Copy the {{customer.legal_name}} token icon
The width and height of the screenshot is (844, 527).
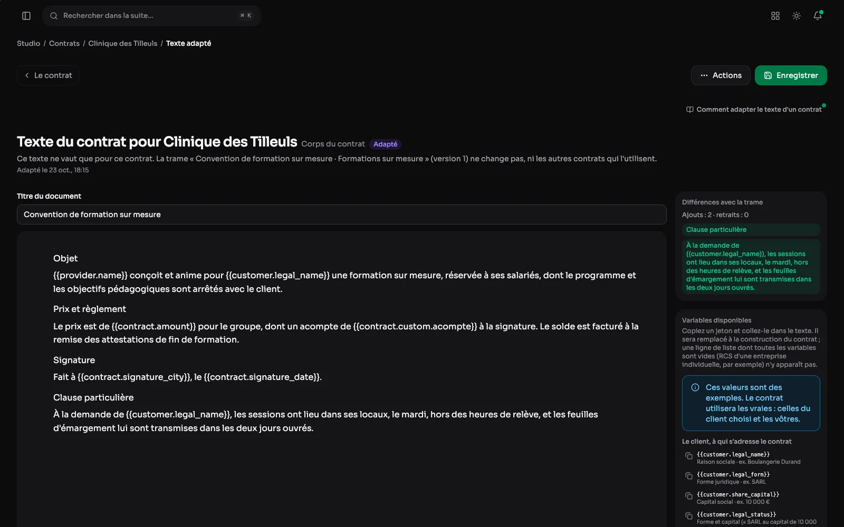pyautogui.click(x=689, y=456)
